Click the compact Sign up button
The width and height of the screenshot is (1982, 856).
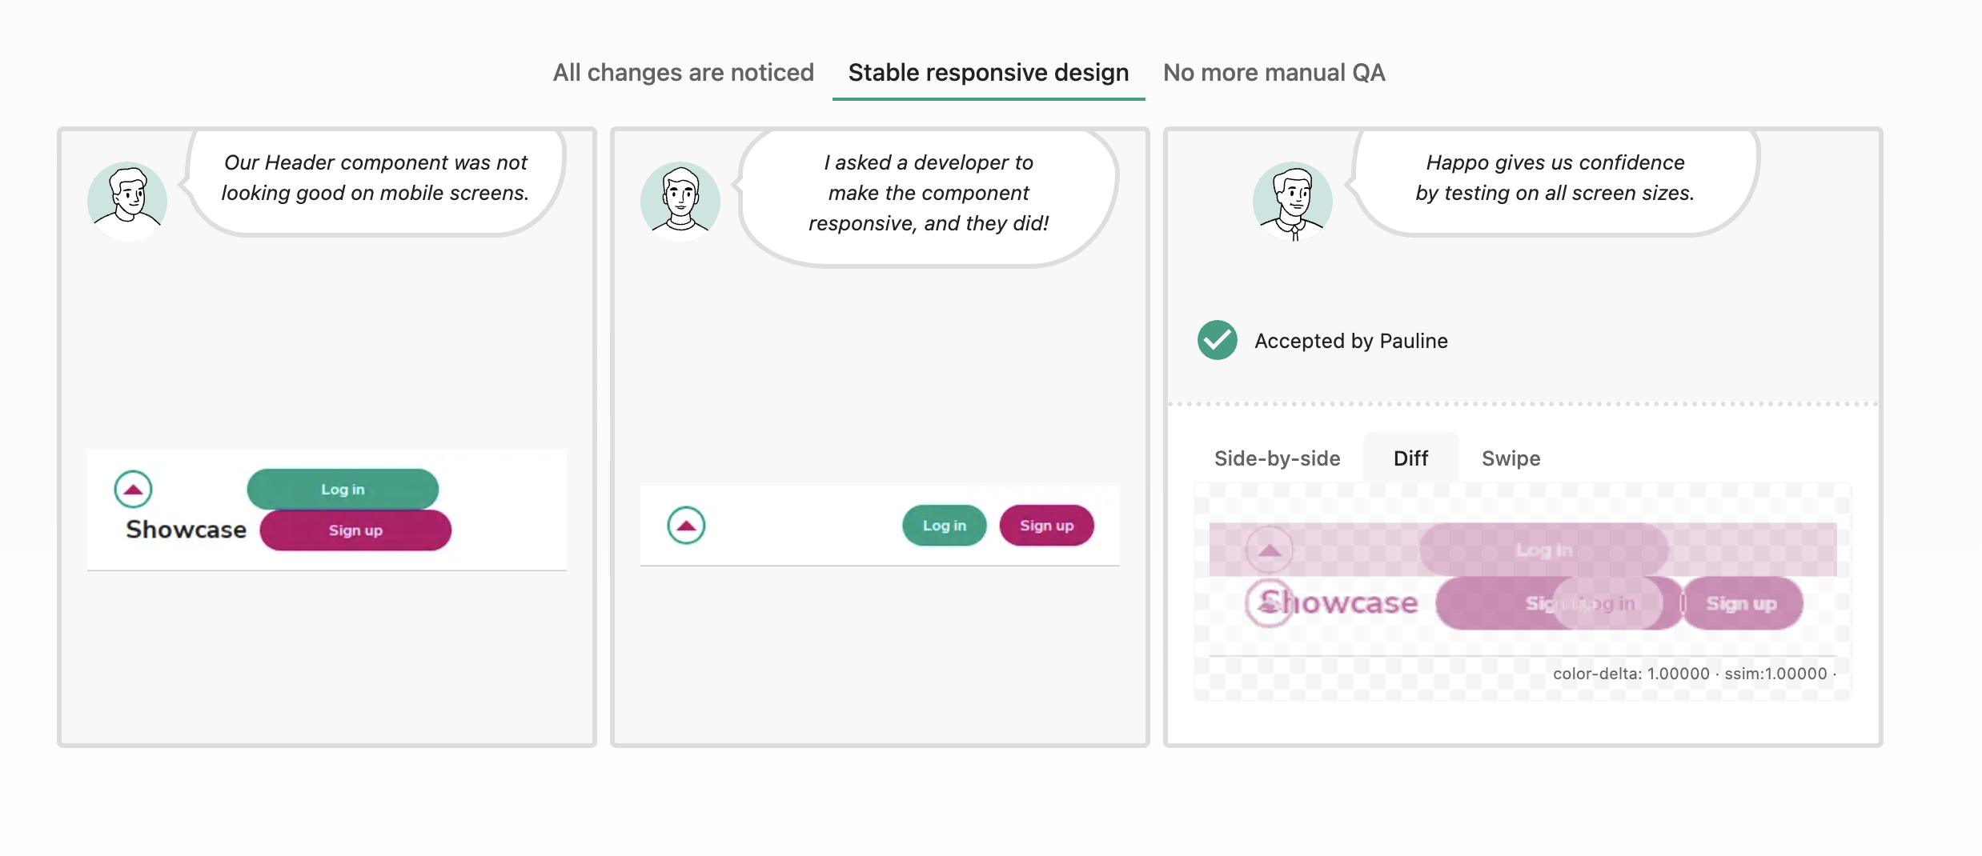1046,526
